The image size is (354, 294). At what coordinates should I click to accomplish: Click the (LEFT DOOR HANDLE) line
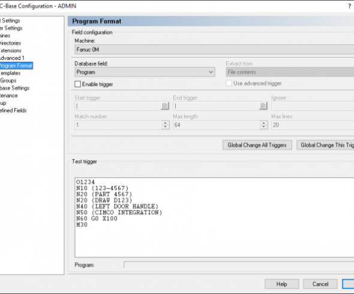pyautogui.click(x=117, y=206)
